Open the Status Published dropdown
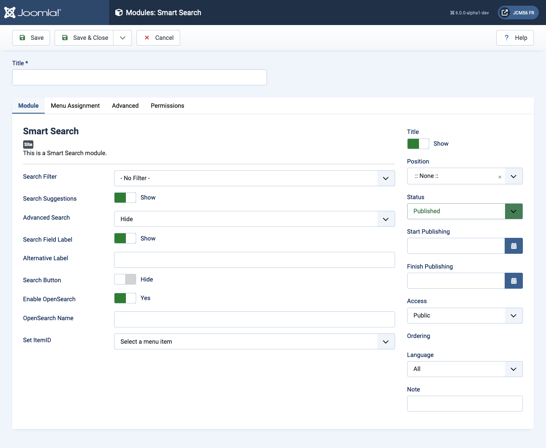Viewport: 546px width, 448px height. [465, 211]
